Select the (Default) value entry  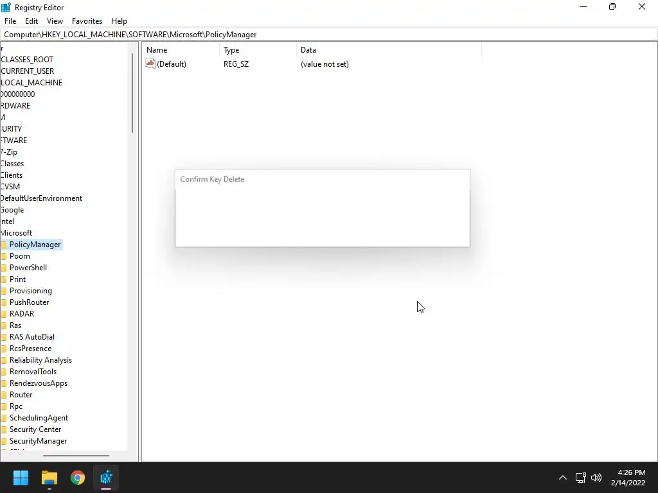pos(171,64)
